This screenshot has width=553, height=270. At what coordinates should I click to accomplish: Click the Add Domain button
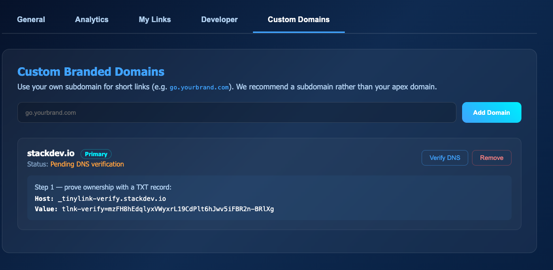(x=492, y=112)
